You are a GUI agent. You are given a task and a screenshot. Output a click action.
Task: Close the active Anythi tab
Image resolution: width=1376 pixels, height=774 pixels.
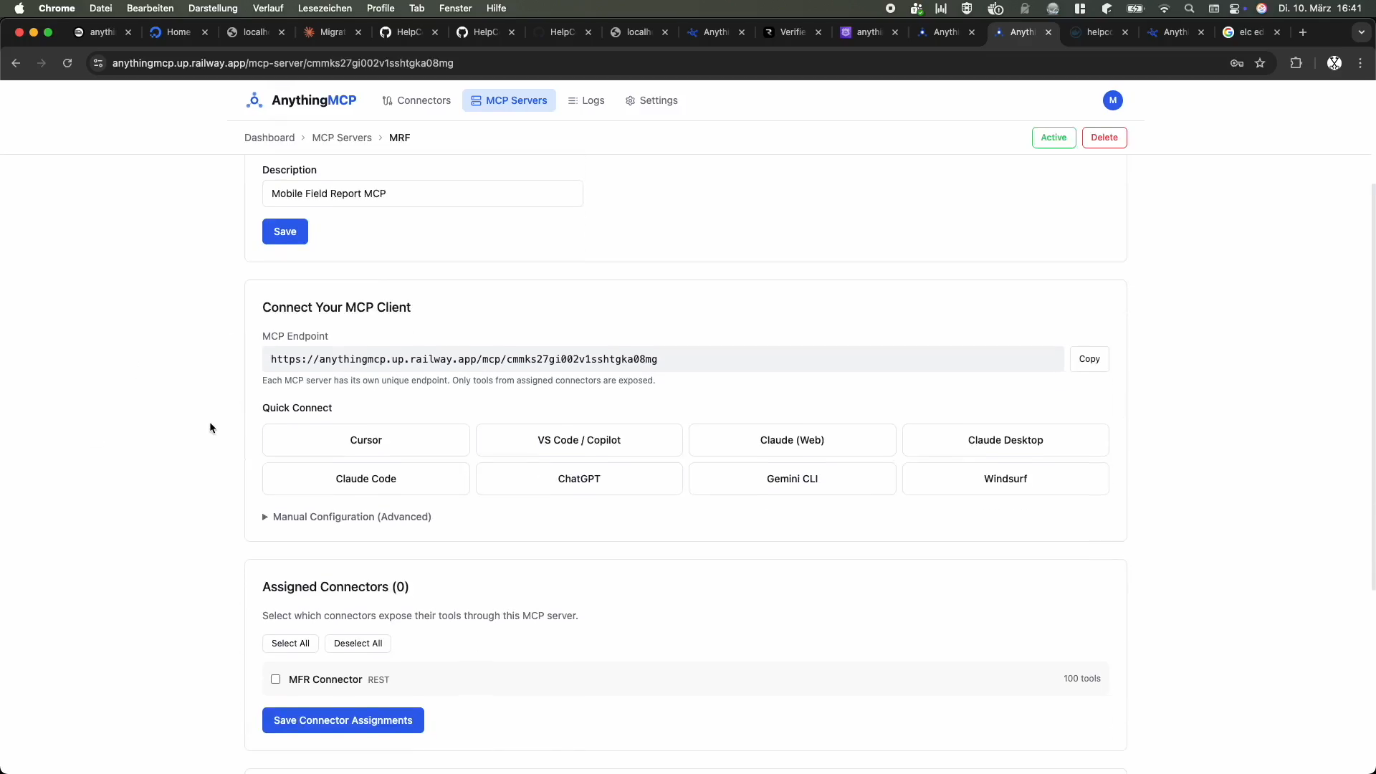[x=1048, y=32]
